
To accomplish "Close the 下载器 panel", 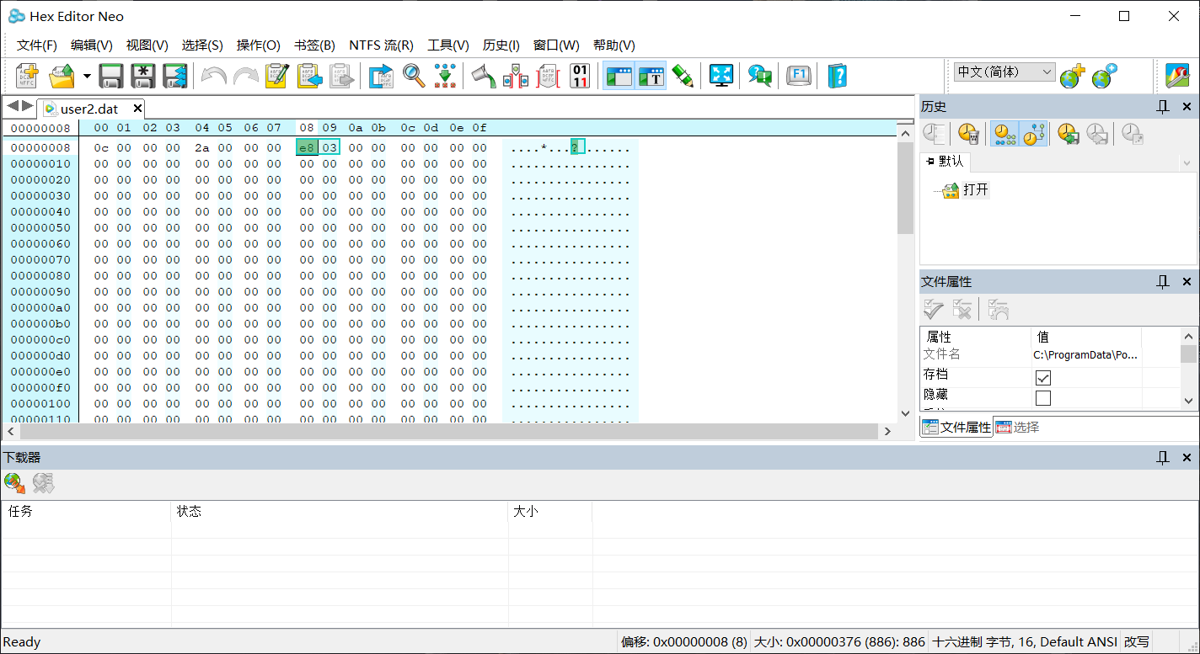I will pos(1187,458).
